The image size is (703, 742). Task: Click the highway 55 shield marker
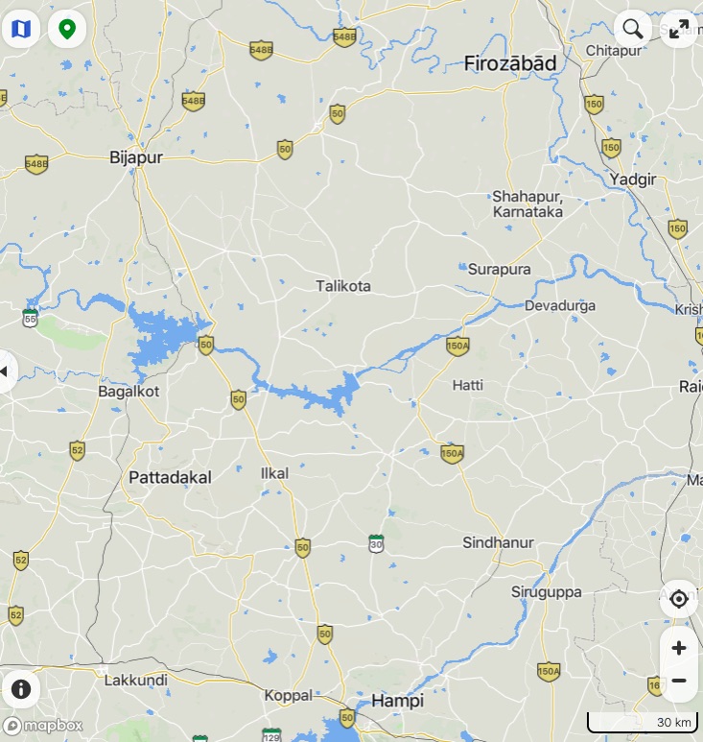tap(31, 318)
